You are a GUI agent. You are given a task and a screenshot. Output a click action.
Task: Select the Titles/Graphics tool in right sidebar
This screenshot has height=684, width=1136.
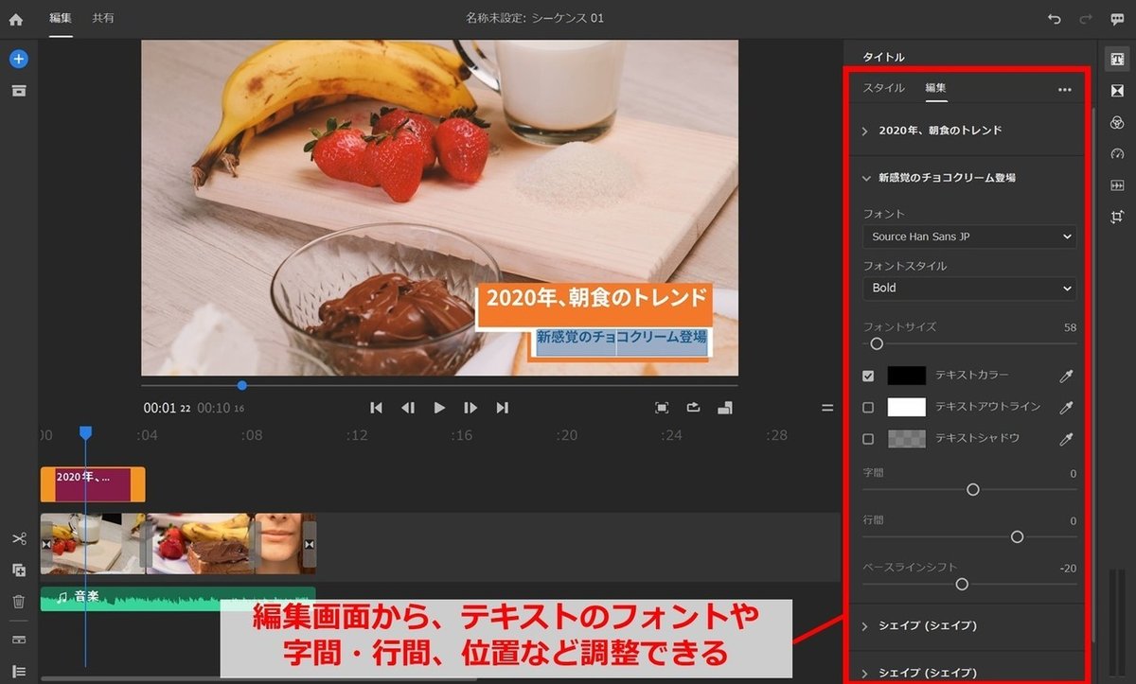pos(1118,58)
